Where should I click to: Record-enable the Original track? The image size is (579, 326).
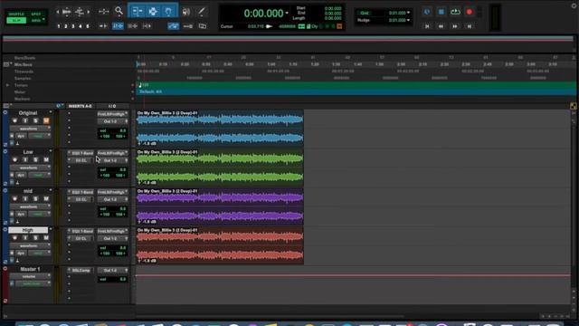14,120
